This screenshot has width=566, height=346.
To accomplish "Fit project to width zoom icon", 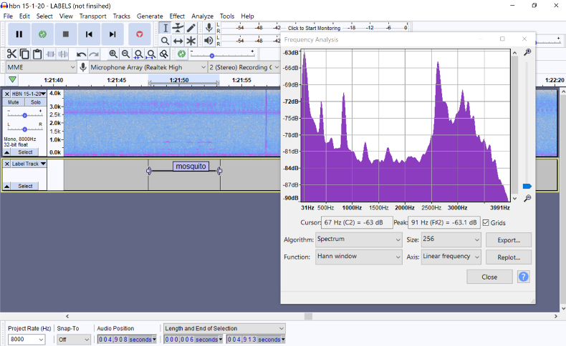I will [151, 54].
